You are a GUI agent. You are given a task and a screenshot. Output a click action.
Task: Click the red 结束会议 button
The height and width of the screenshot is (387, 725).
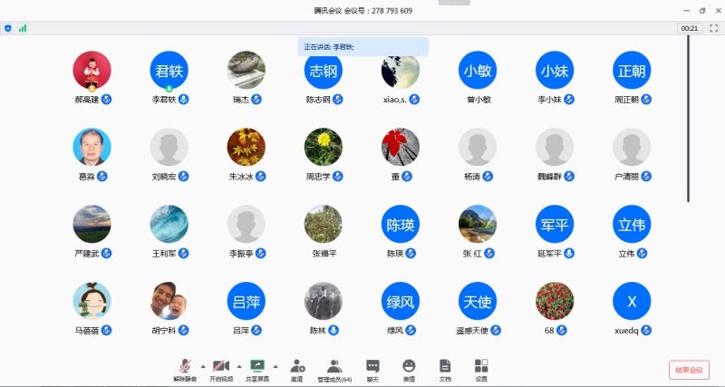pyautogui.click(x=689, y=370)
